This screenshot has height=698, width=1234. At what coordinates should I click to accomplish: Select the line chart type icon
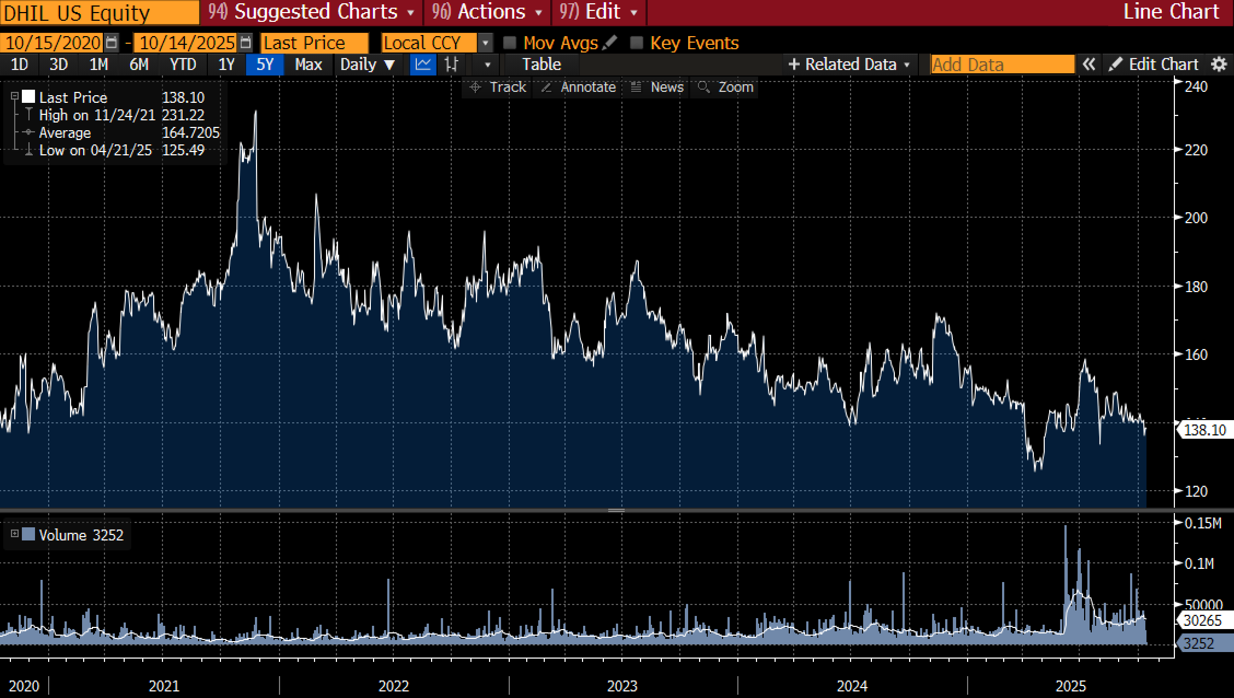tap(423, 65)
